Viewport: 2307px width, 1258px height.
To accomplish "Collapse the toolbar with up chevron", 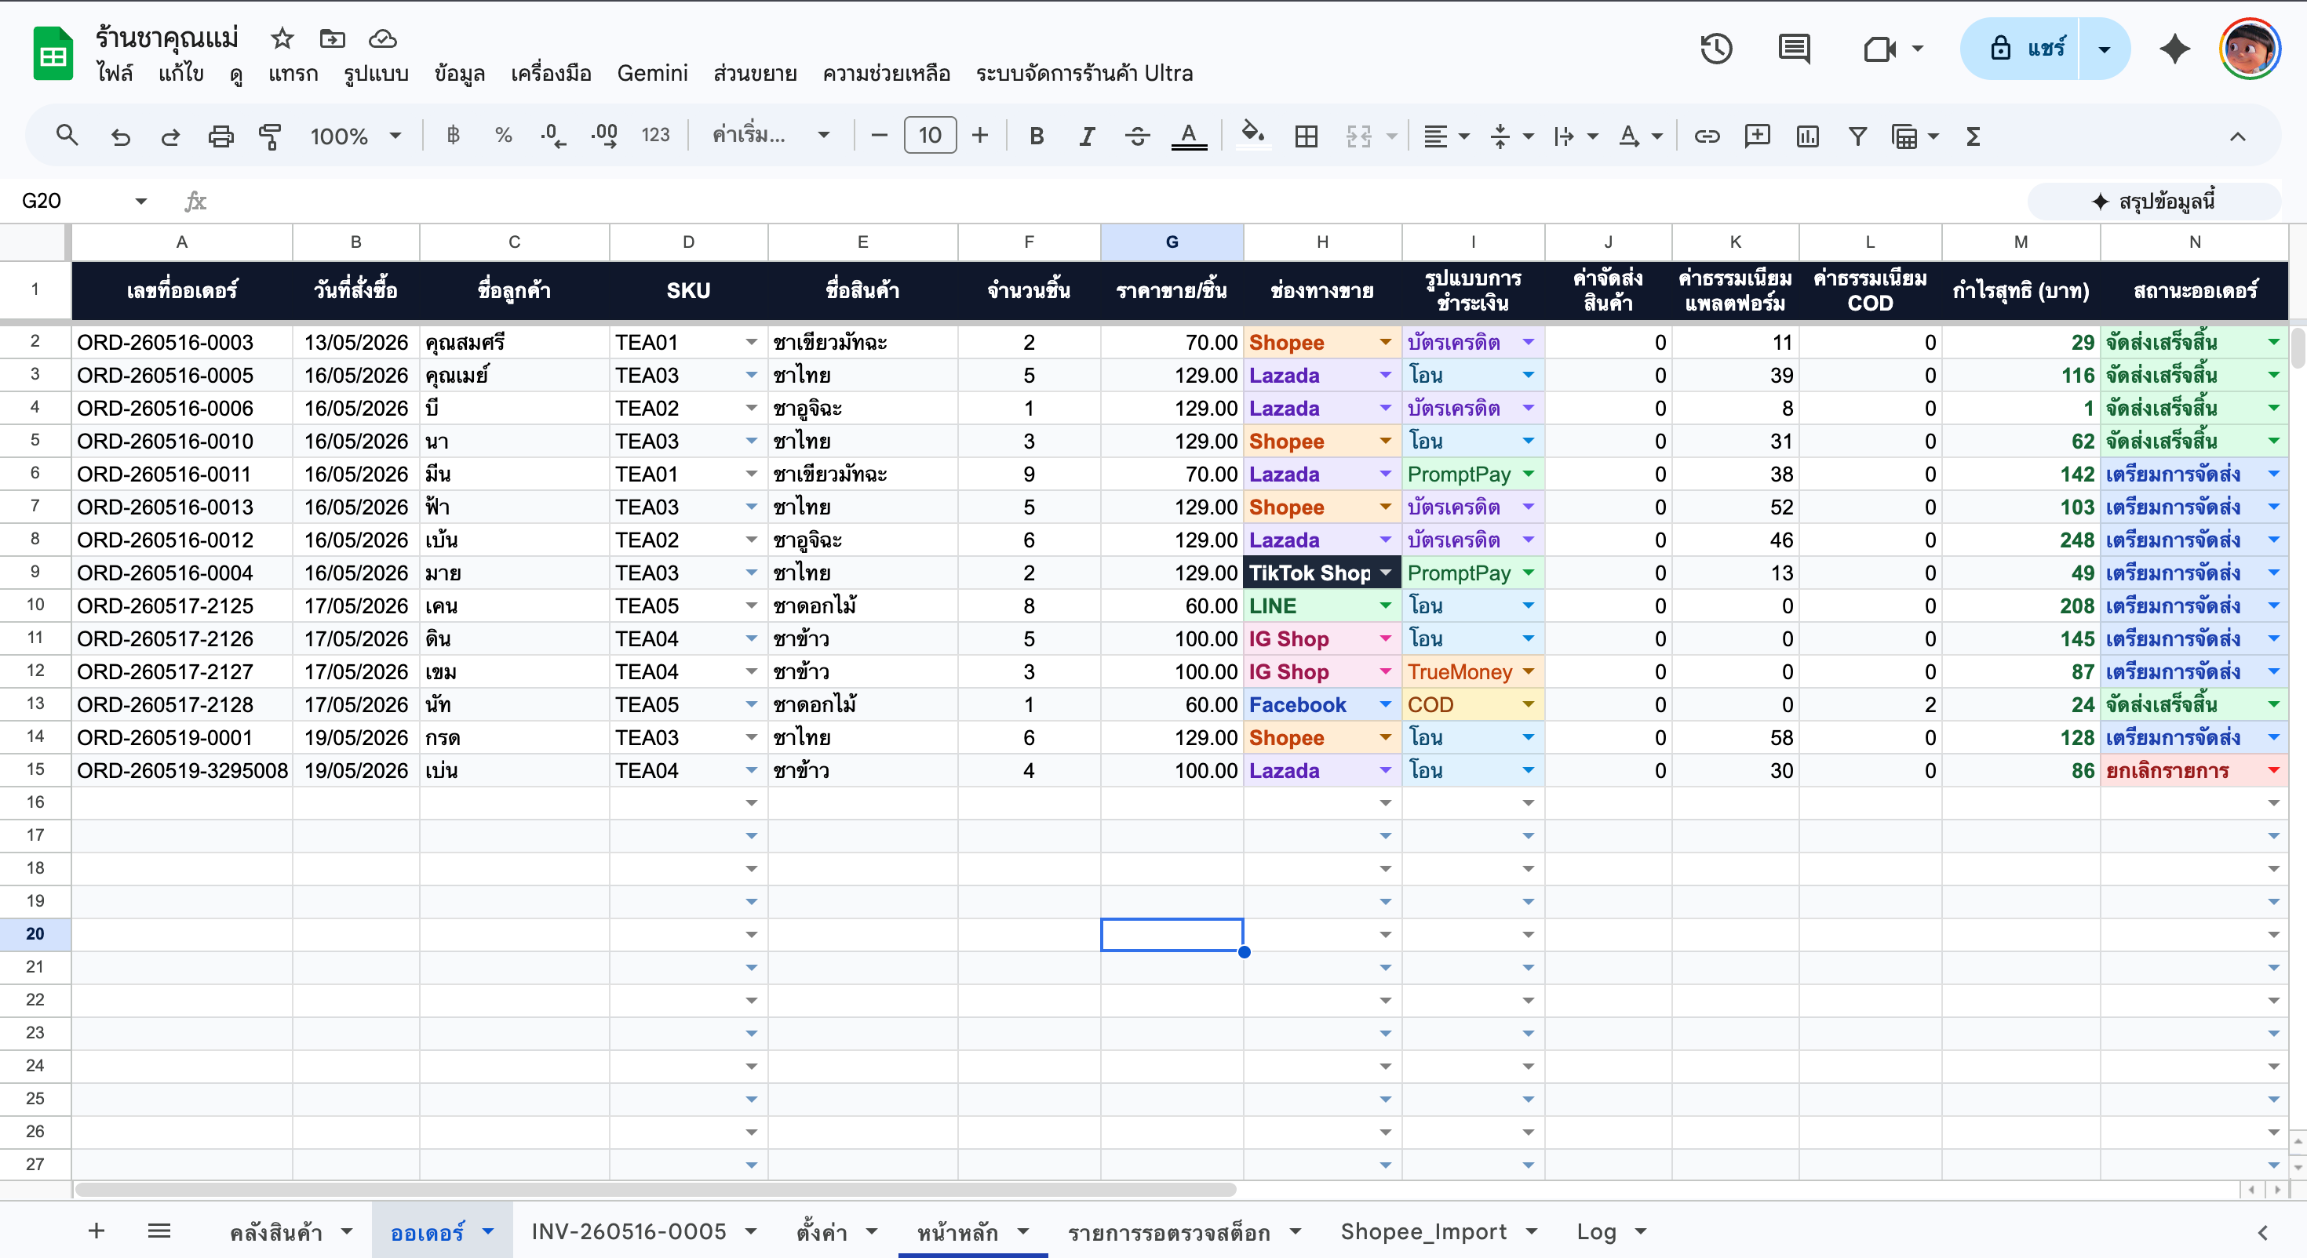I will tap(2237, 136).
